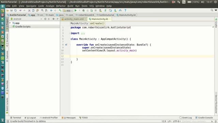The height and width of the screenshot is (123, 218).
Task: Open the Event Log
Action: [x=186, y=118]
